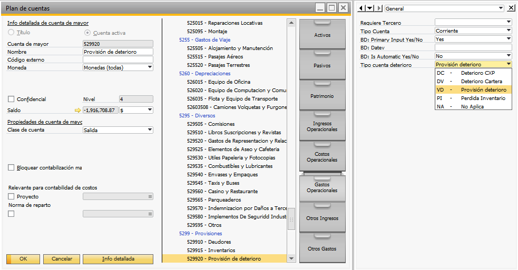The image size is (518, 270).
Task: Click the list picker icon in Proyecto field
Action: click(150, 197)
